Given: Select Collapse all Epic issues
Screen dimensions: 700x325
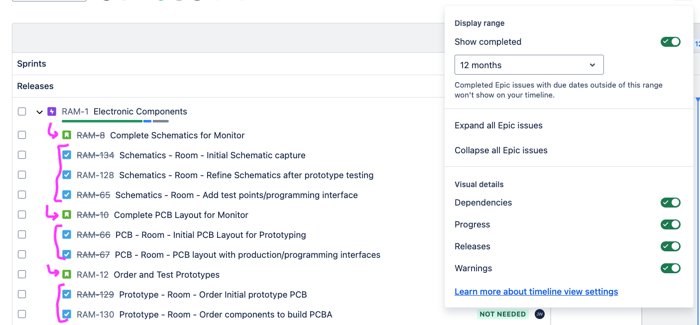Looking at the screenshot, I should point(501,150).
